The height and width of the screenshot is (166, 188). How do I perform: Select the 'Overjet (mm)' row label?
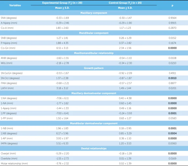tap(8, 154)
